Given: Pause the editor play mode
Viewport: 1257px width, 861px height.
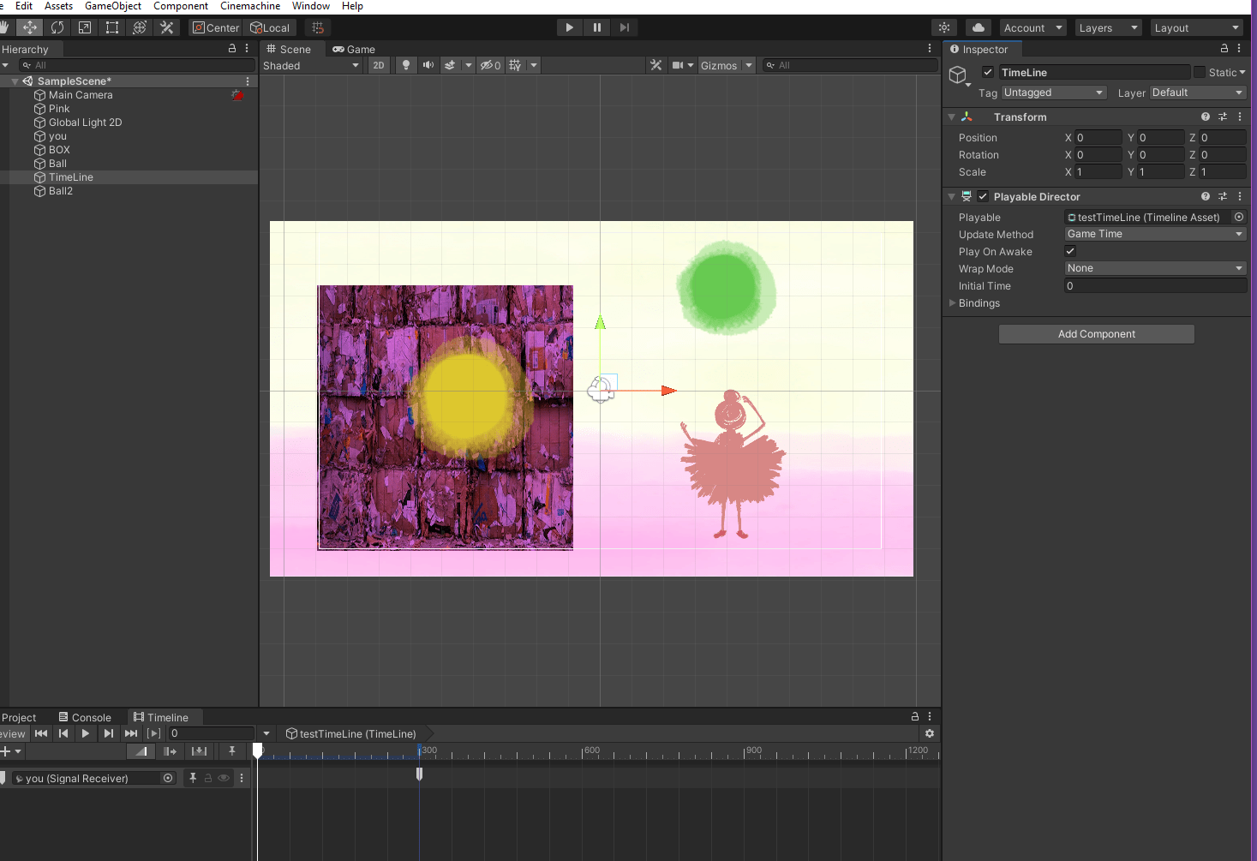Looking at the screenshot, I should (x=597, y=27).
